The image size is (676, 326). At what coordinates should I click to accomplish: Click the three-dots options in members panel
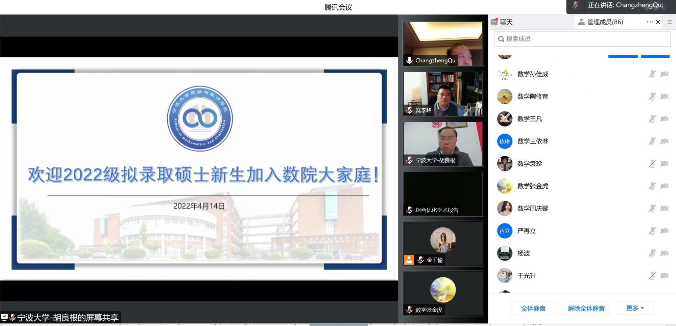[650, 22]
